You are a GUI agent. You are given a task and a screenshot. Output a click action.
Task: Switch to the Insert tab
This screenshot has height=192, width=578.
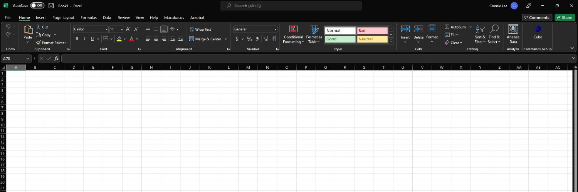point(41,18)
